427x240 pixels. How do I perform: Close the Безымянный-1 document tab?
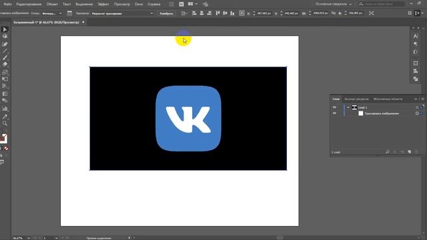click(83, 22)
